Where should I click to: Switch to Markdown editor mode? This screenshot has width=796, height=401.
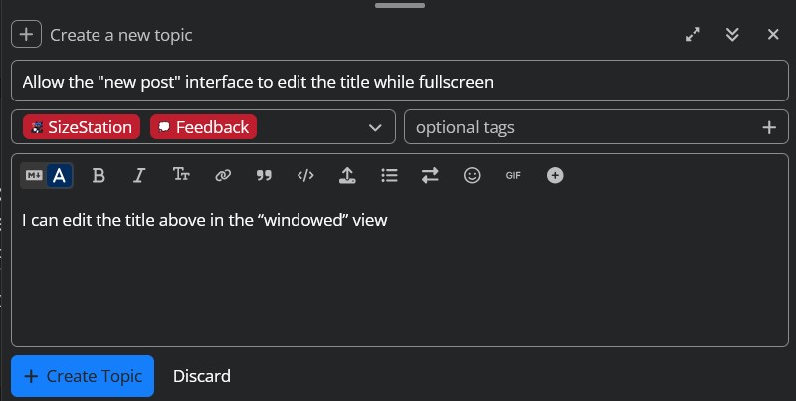pyautogui.click(x=34, y=176)
